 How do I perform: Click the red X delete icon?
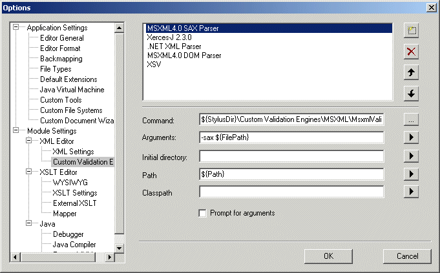coord(411,52)
